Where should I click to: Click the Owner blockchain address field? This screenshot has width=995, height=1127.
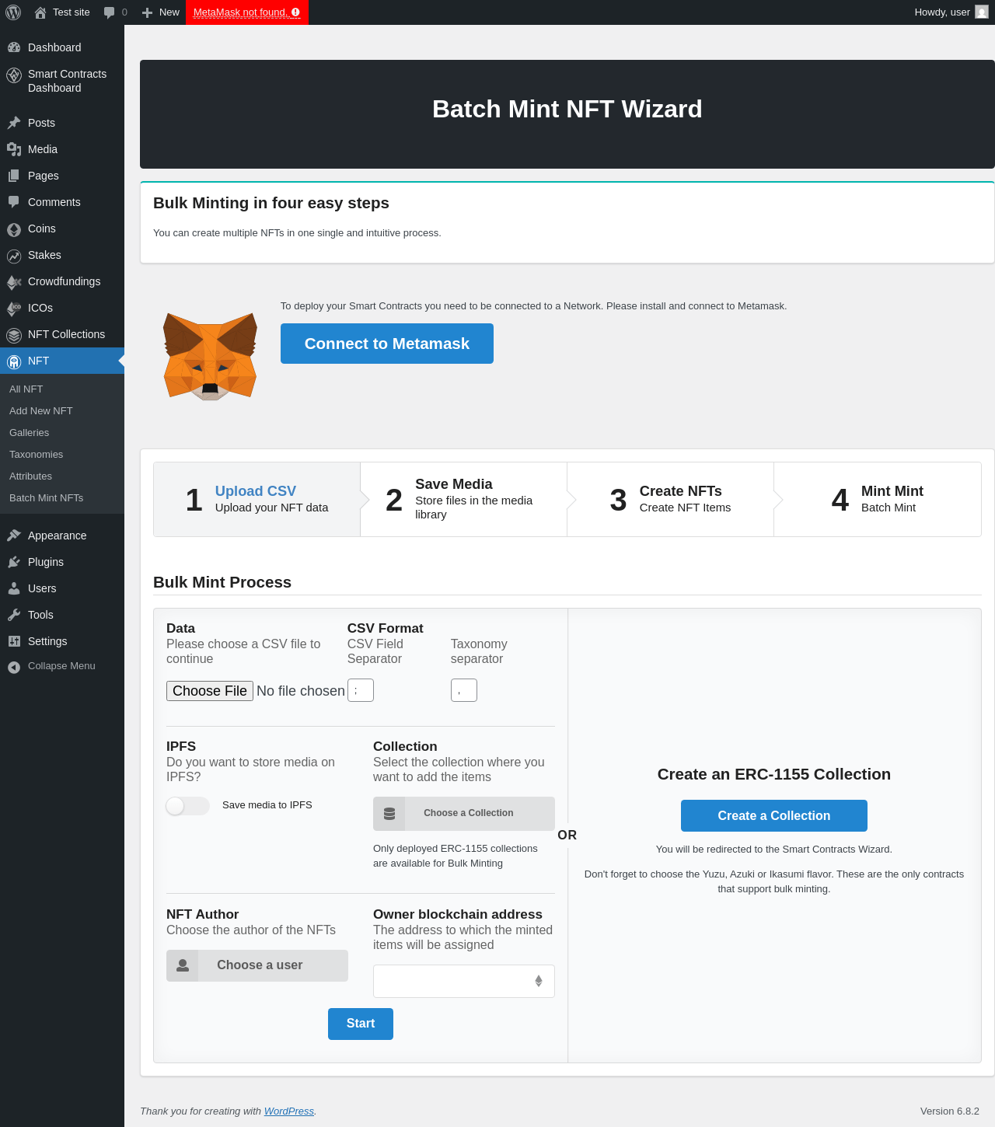pyautogui.click(x=464, y=981)
